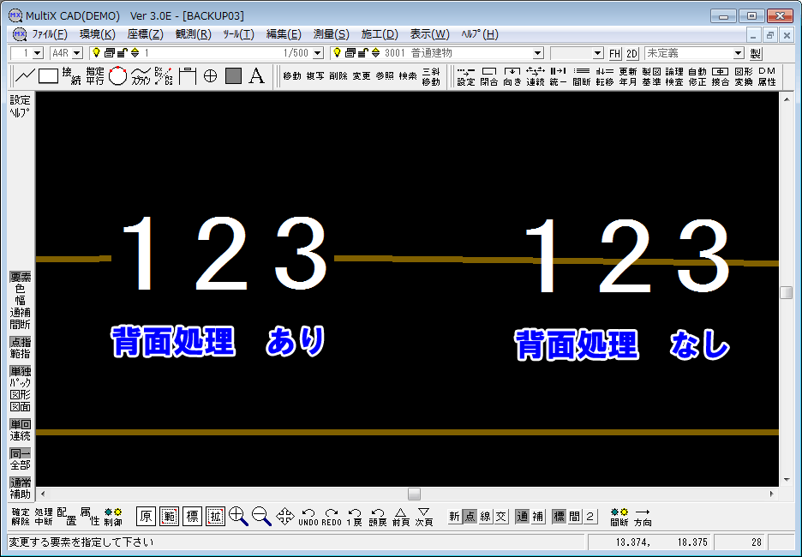Click the 原 original view icon

pyautogui.click(x=146, y=517)
